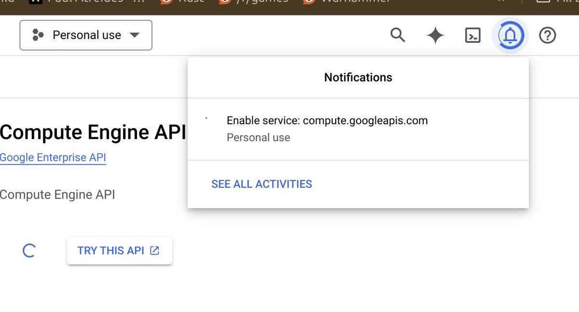Toggle the notifications bell icon

(x=510, y=35)
